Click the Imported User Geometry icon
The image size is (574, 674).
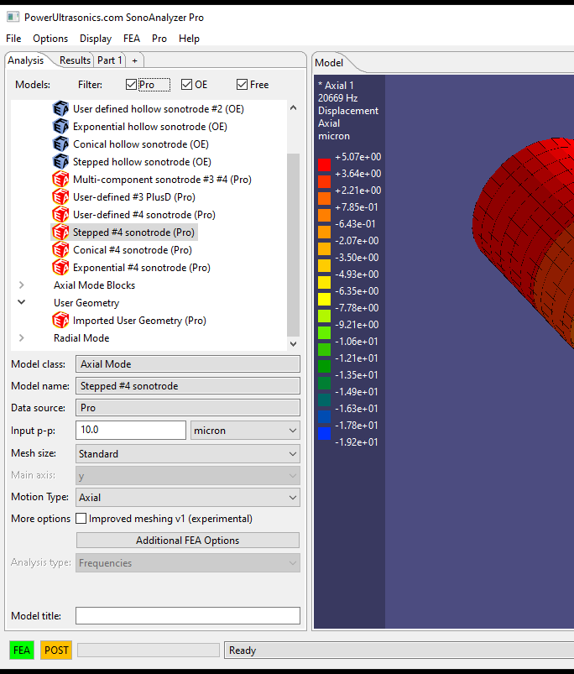pyautogui.click(x=60, y=321)
